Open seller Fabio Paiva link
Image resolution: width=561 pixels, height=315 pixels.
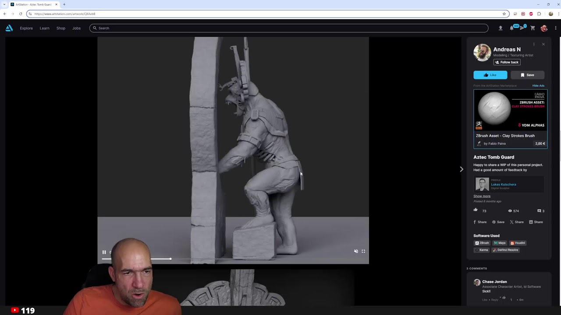point(495,143)
